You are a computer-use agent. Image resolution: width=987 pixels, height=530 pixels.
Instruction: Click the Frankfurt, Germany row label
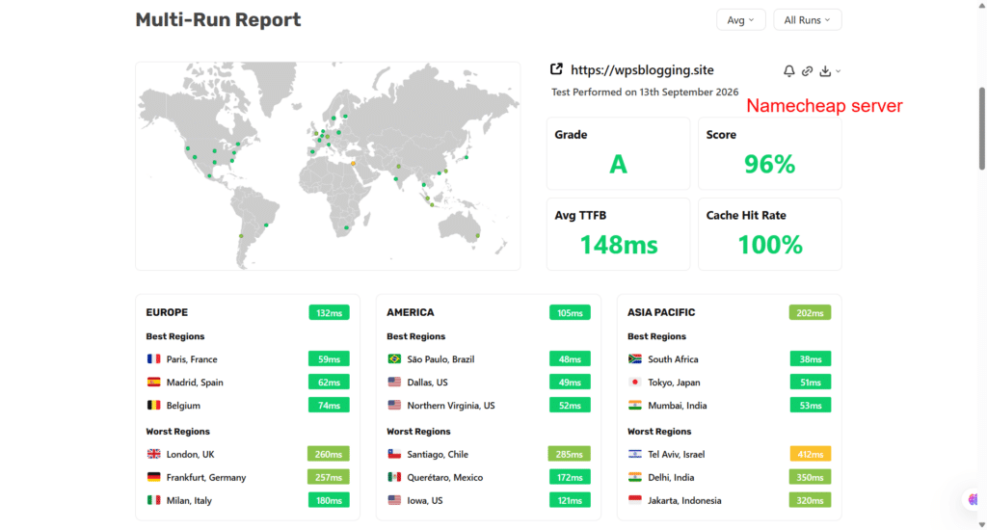coord(206,478)
